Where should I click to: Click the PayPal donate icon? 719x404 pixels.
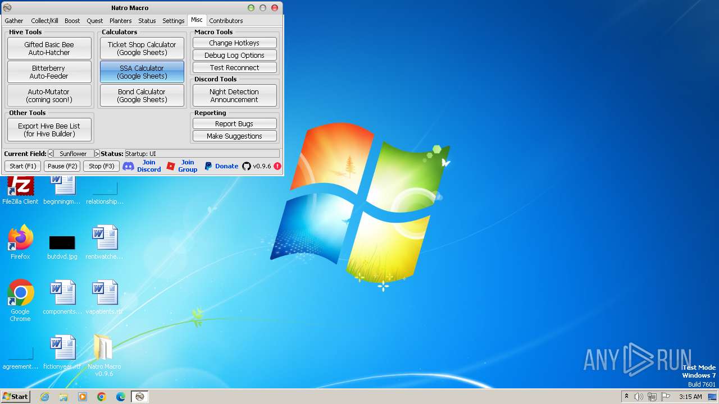208,166
